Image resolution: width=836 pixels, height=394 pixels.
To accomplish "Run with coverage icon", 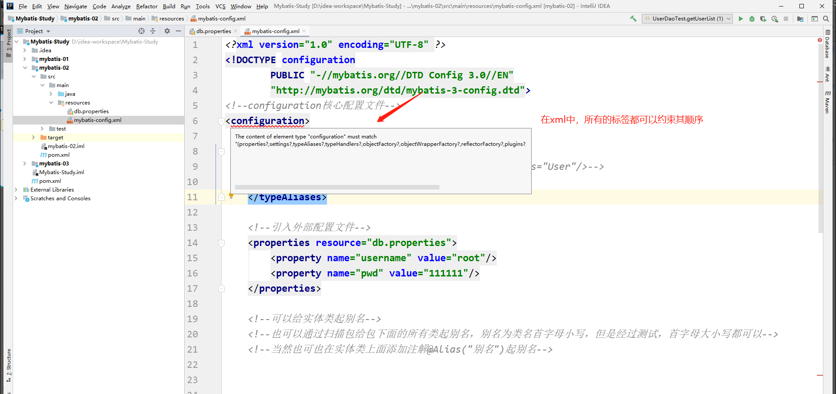I will click(x=763, y=19).
